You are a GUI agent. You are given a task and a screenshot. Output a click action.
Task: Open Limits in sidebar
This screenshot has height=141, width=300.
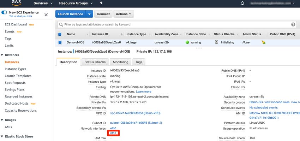pyautogui.click(x=9, y=45)
